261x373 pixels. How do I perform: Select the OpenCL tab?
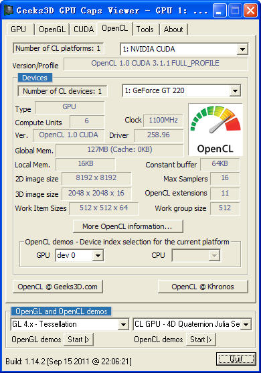click(115, 29)
